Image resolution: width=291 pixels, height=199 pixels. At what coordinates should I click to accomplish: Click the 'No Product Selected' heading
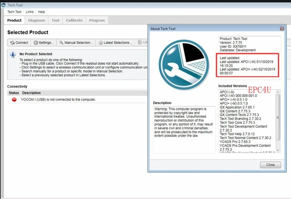[x=36, y=54]
